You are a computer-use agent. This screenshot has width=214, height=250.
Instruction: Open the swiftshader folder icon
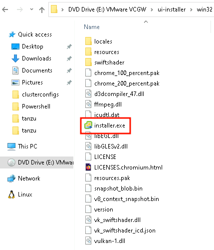pos(88,62)
